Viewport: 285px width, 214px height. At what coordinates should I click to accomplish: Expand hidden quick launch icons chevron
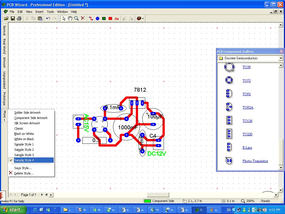click(55, 208)
